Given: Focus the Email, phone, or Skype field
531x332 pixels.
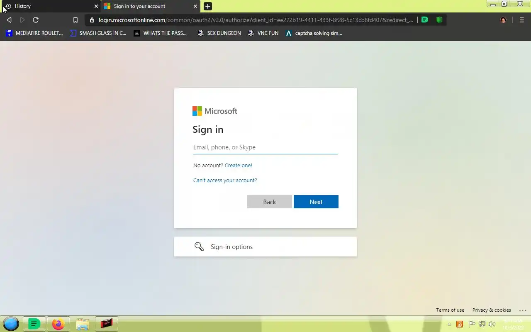Looking at the screenshot, I should coord(265,147).
